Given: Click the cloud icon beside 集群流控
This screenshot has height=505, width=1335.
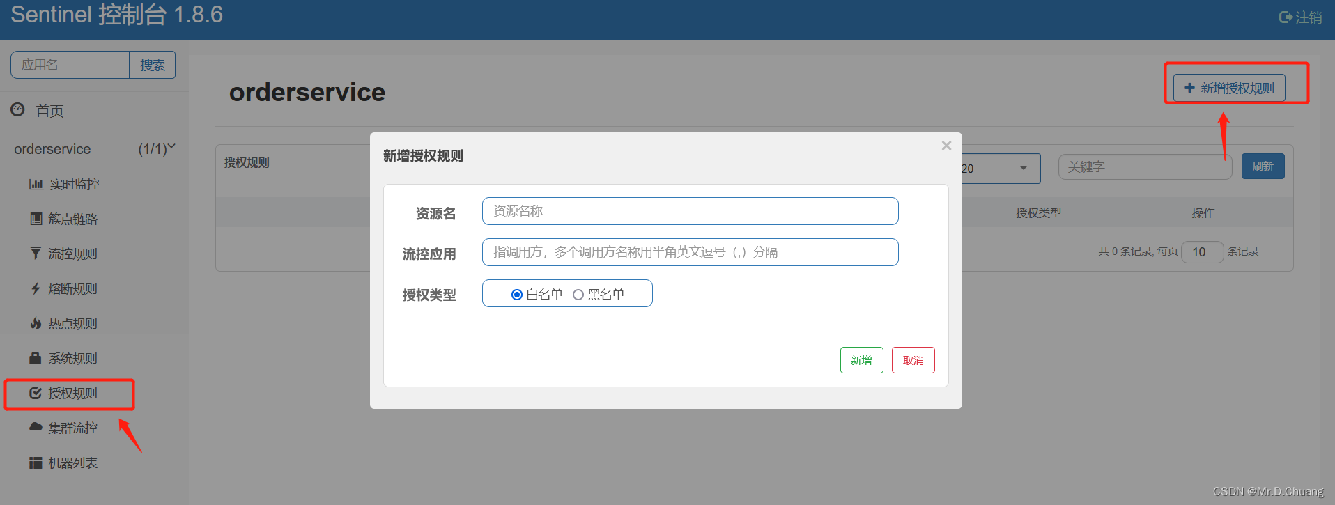Looking at the screenshot, I should tap(36, 427).
